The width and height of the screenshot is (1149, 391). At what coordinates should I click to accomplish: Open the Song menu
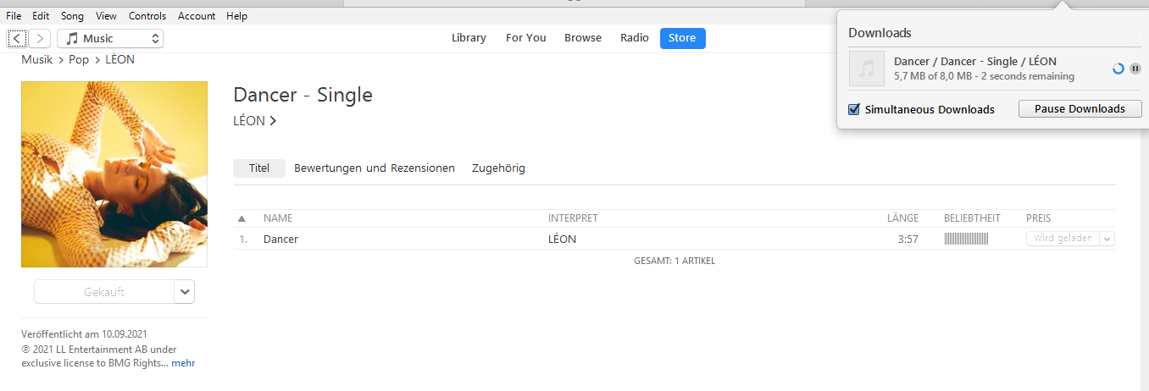73,16
